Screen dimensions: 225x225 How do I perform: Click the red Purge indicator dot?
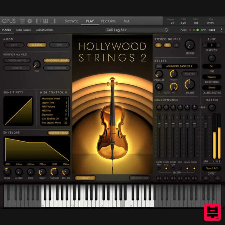tap(190, 30)
